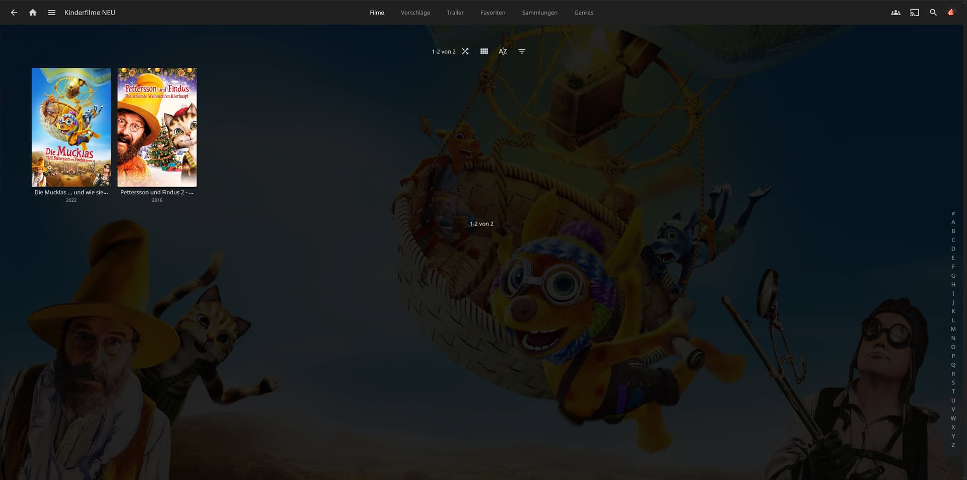Open Pettersson und Findus 2 poster
This screenshot has height=480, width=967.
point(157,127)
